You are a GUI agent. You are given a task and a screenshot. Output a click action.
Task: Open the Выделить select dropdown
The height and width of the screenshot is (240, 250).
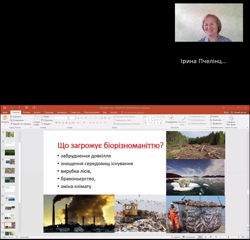tap(216, 123)
